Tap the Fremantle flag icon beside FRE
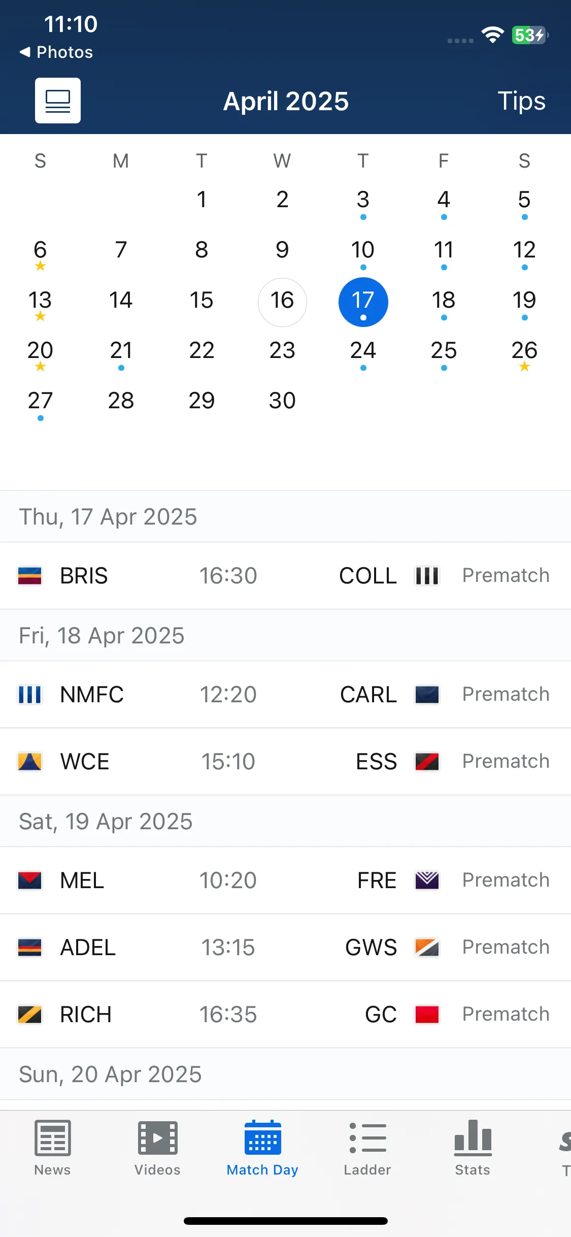This screenshot has height=1237, width=571. (x=427, y=881)
